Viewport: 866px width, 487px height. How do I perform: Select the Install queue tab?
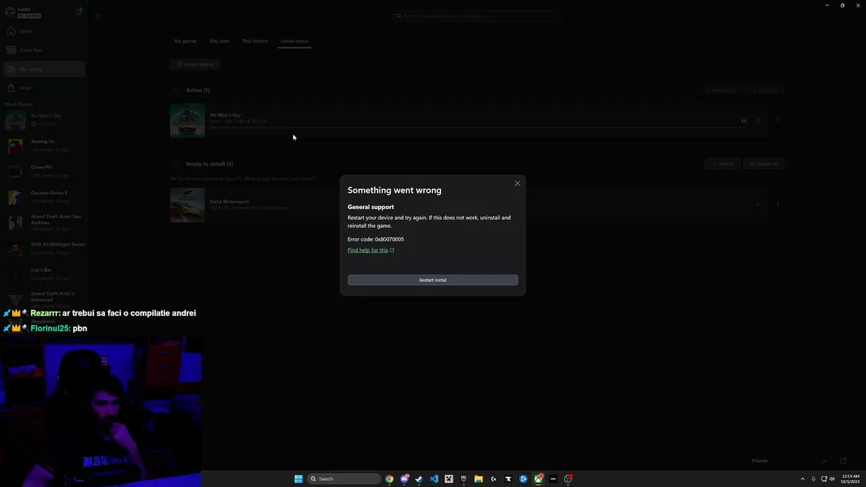pyautogui.click(x=294, y=41)
